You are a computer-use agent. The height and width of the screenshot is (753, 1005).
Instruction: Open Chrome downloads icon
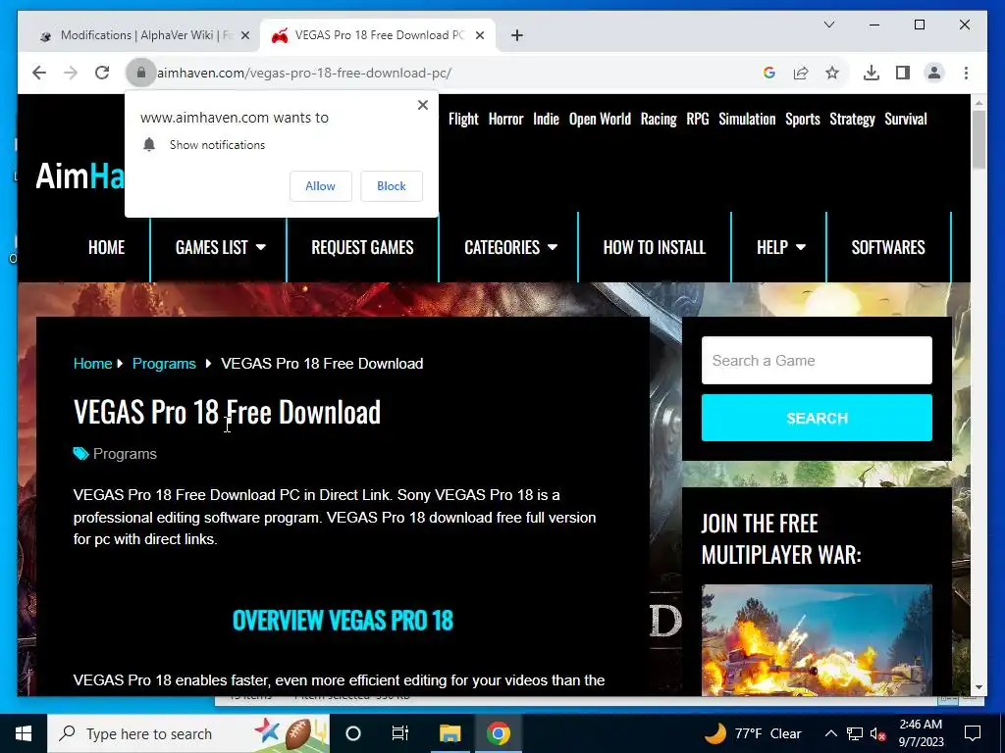tap(872, 73)
